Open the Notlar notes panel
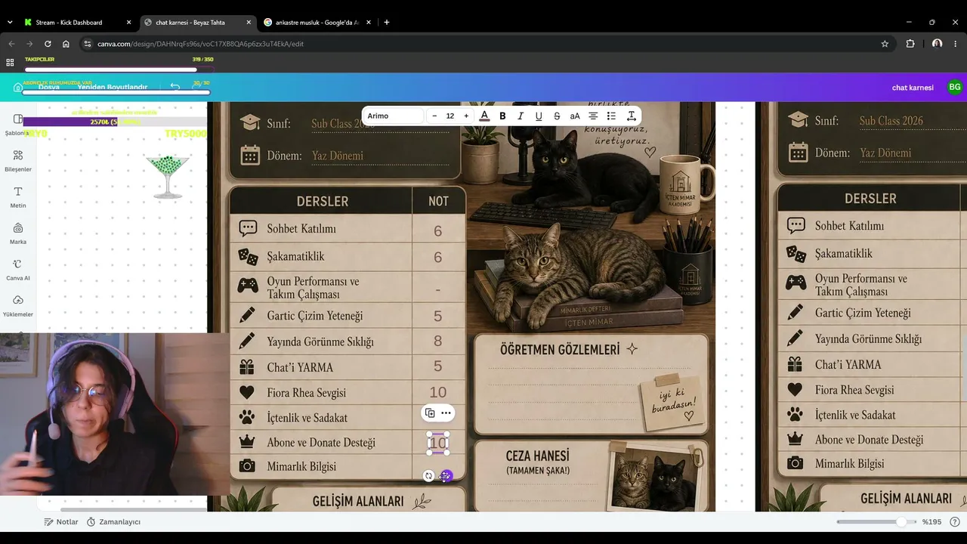Viewport: 967px width, 544px height. pos(61,522)
